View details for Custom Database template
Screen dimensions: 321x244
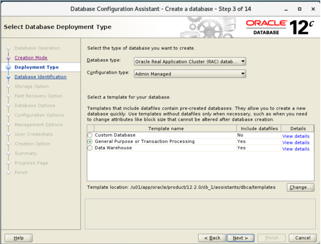295,136
